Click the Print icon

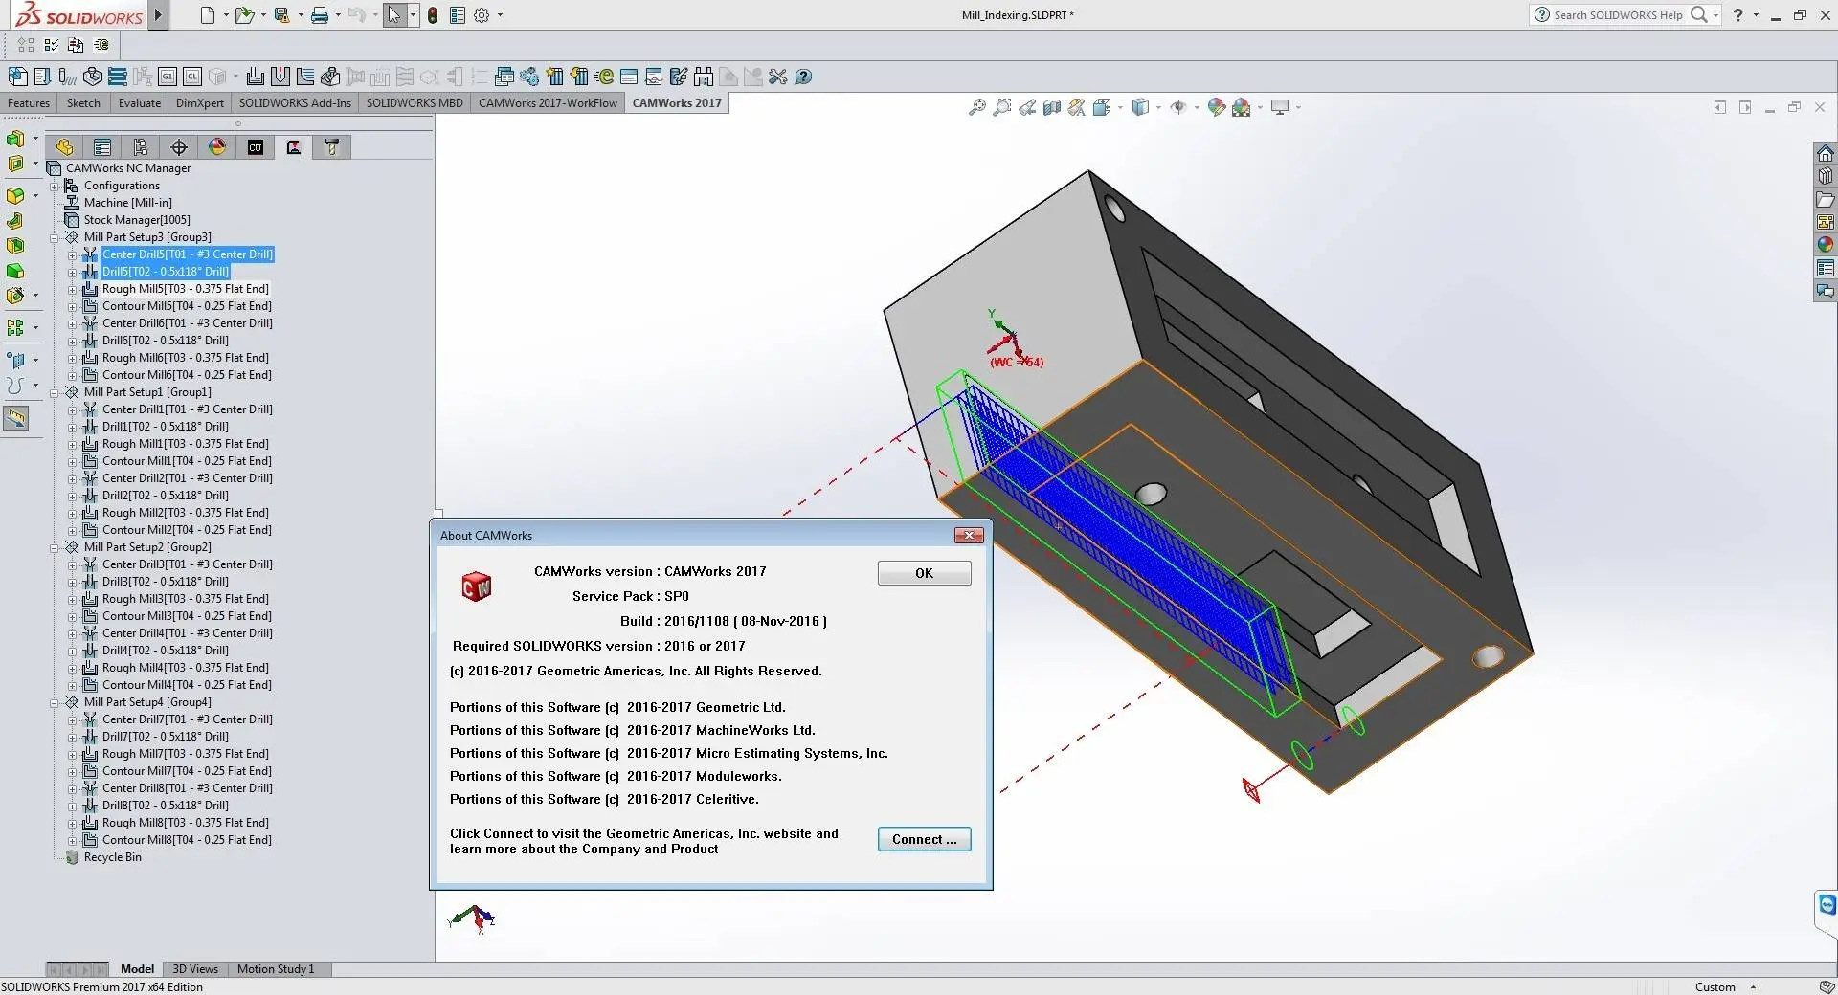pyautogui.click(x=320, y=15)
